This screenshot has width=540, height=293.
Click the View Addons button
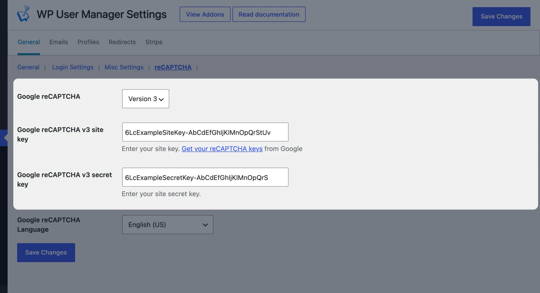205,14
